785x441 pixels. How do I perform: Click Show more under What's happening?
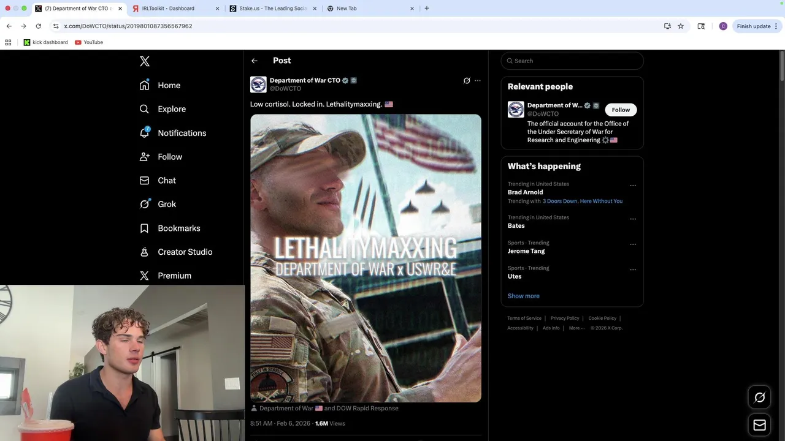click(524, 296)
